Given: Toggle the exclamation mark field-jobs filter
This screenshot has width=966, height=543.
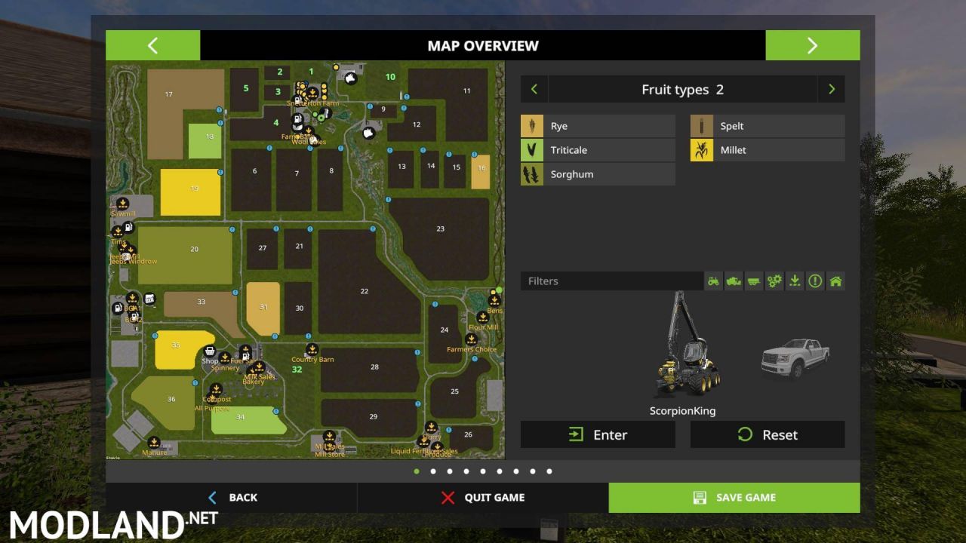Looking at the screenshot, I should click(815, 281).
